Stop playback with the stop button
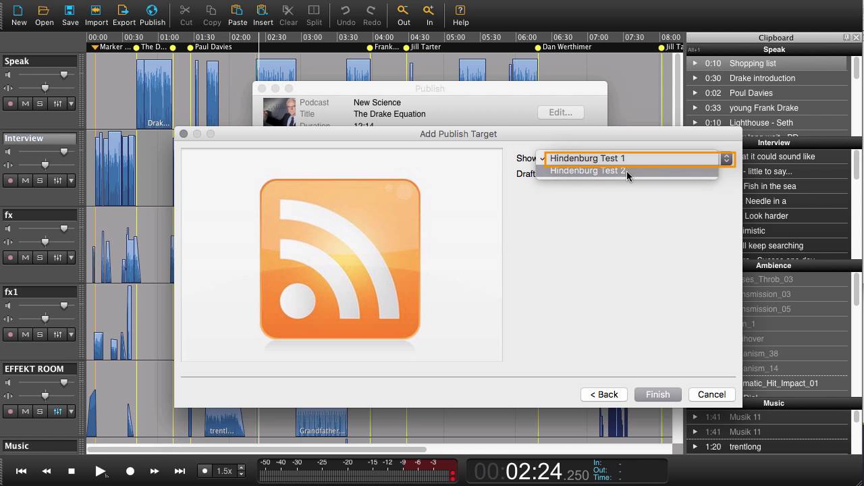This screenshot has width=864, height=486. point(72,471)
